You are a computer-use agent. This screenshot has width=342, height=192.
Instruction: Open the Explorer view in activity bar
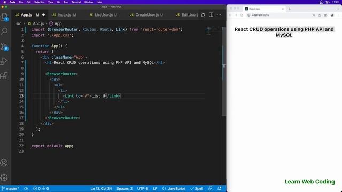[x=4, y=17]
